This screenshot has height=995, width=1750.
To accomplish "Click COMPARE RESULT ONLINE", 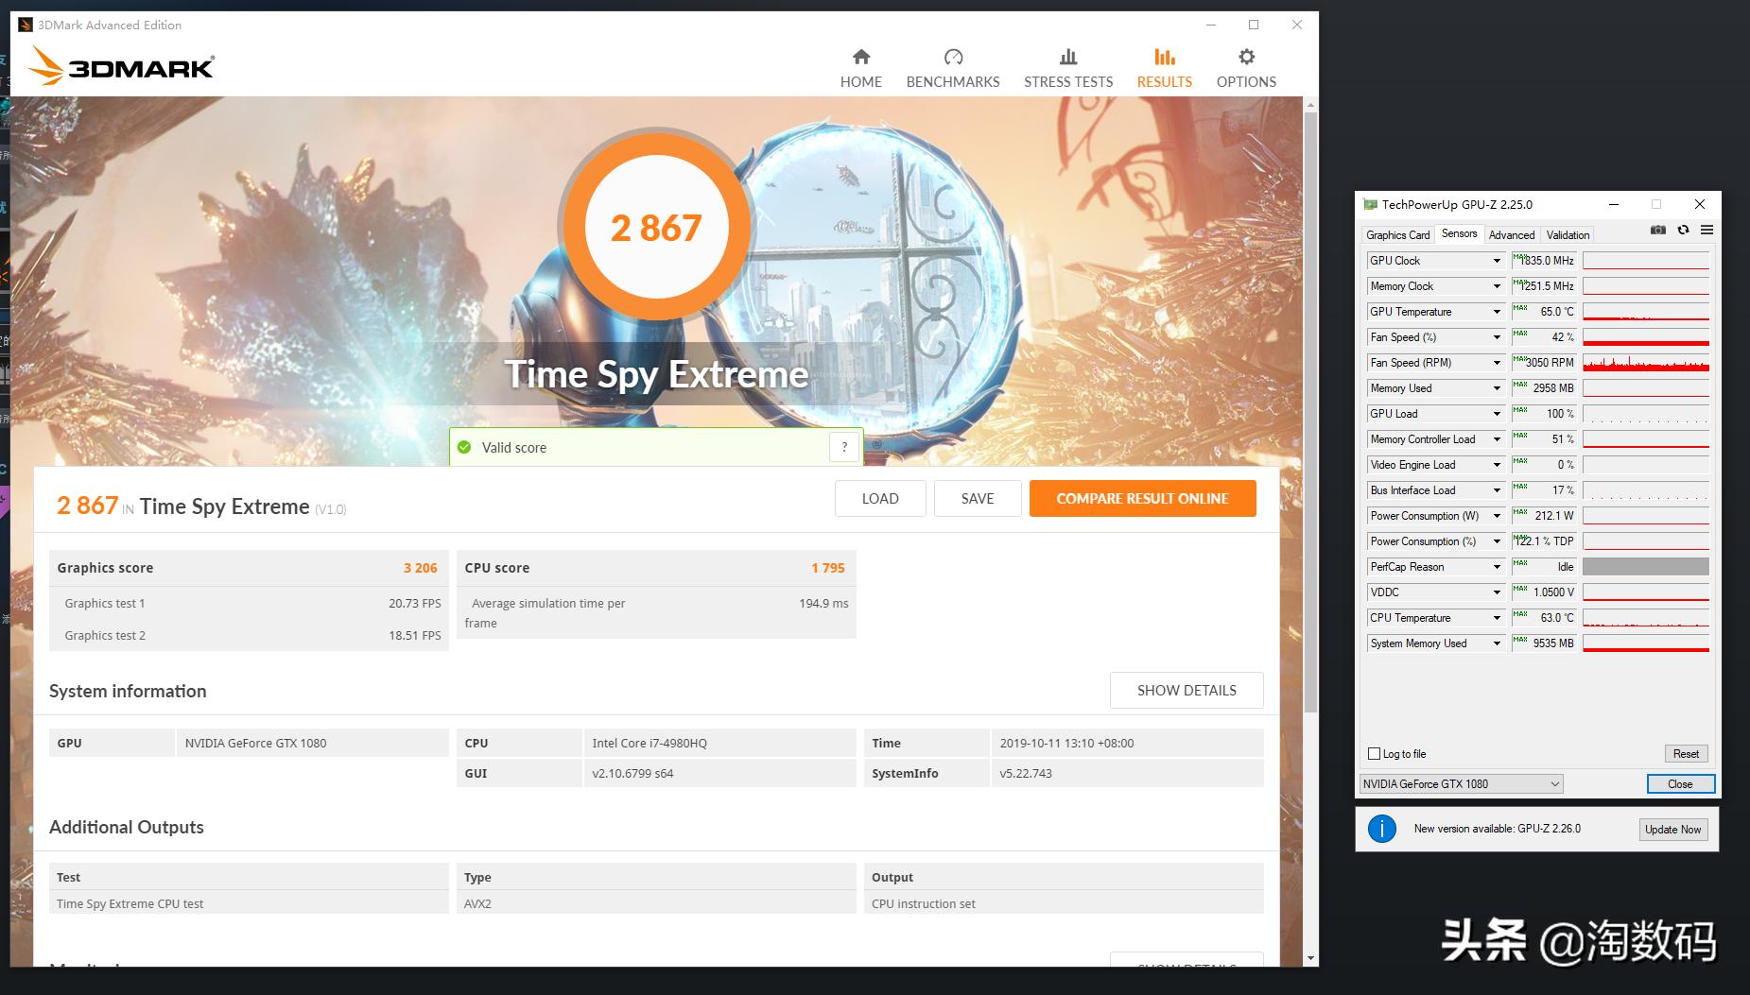I will click(1143, 498).
